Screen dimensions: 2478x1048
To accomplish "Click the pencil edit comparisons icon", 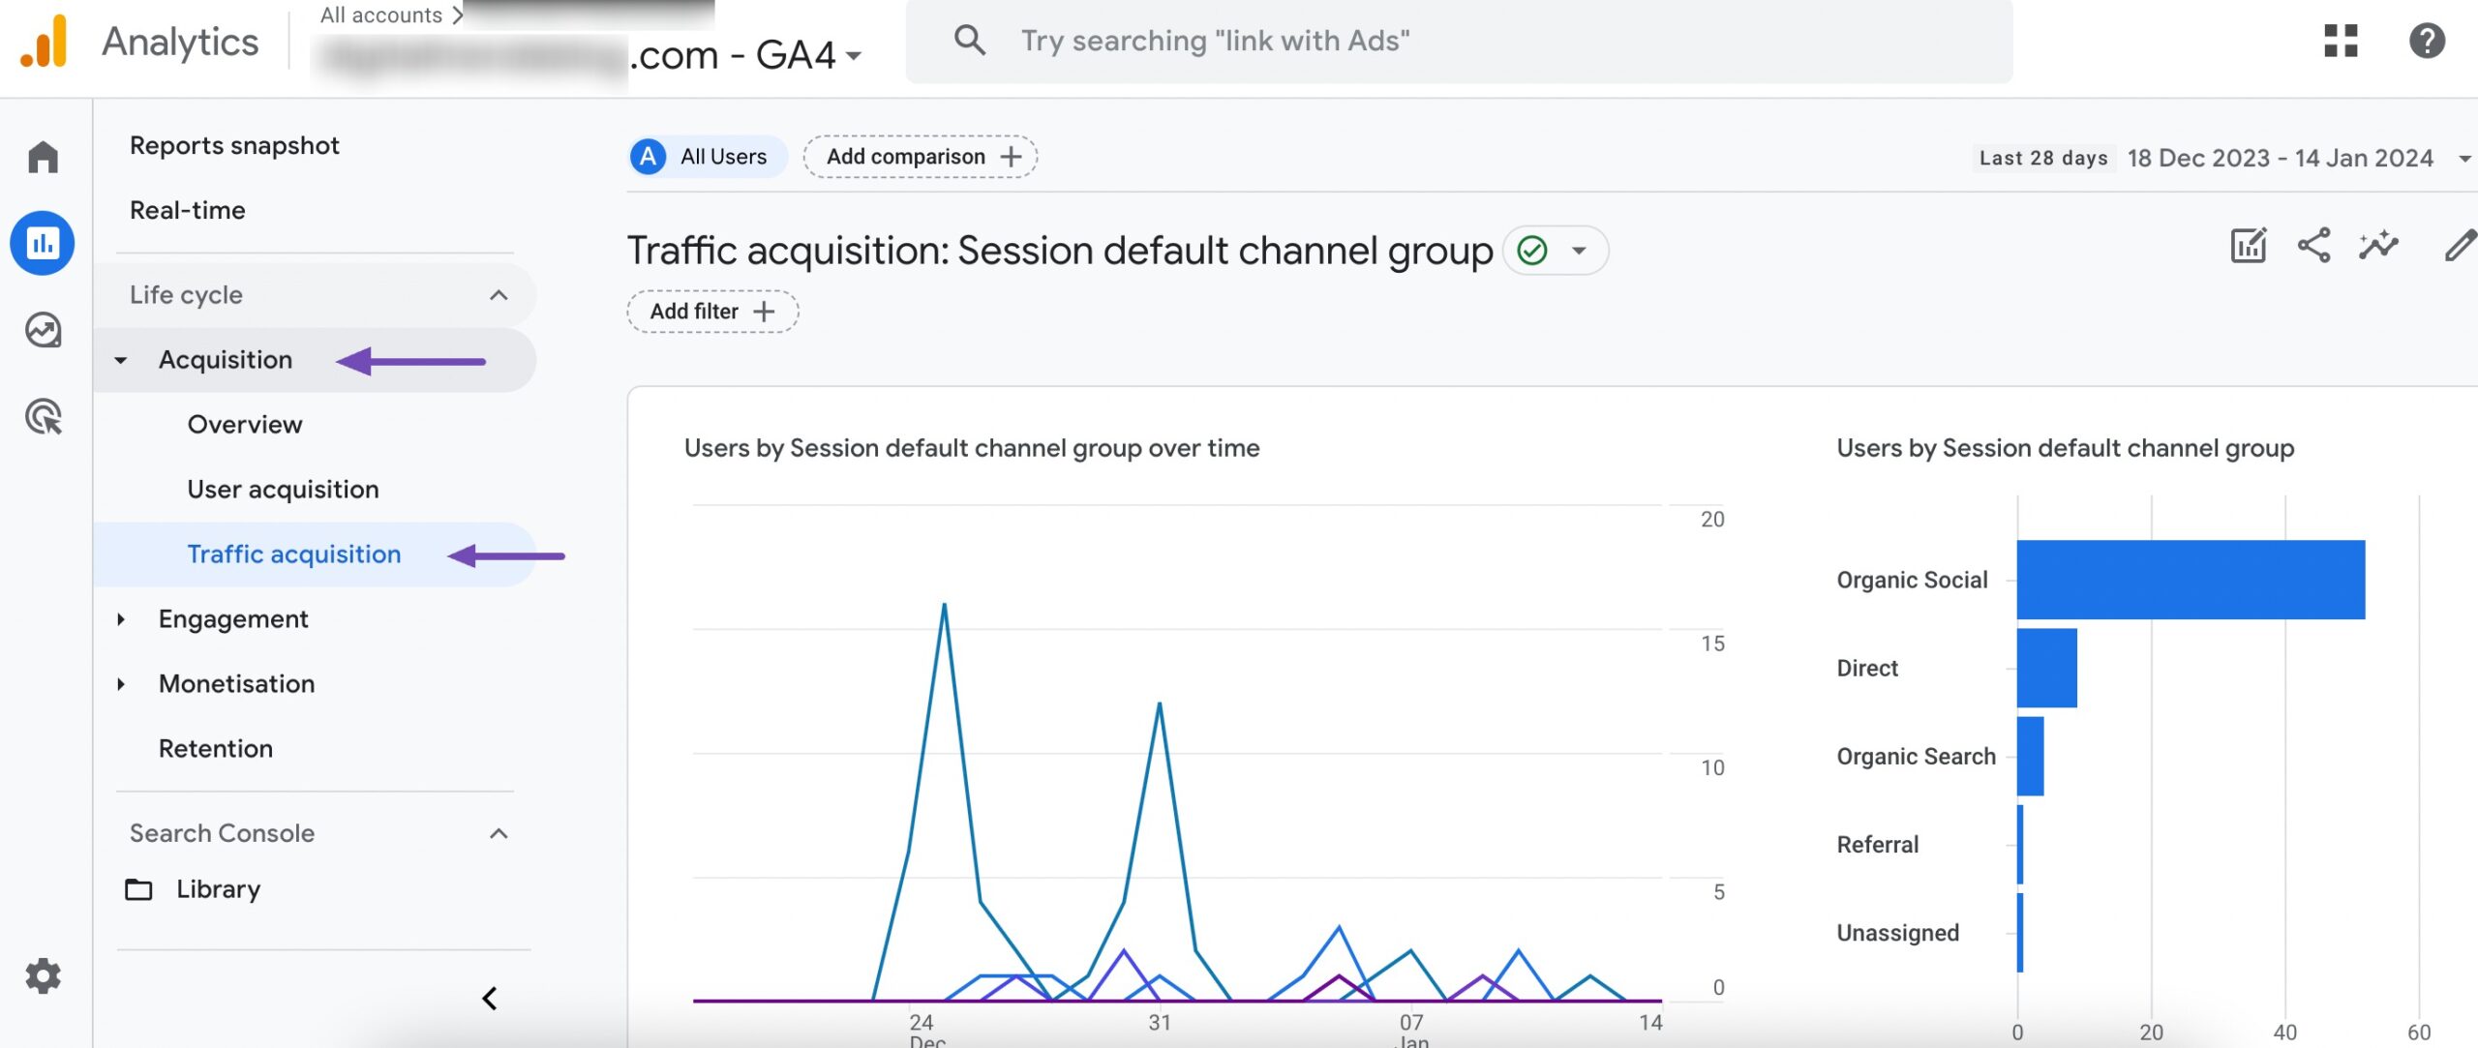I will (2461, 246).
